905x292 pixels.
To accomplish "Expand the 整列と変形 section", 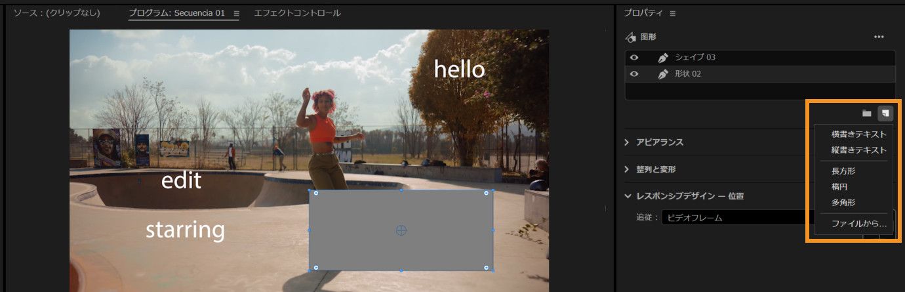I will coord(627,169).
